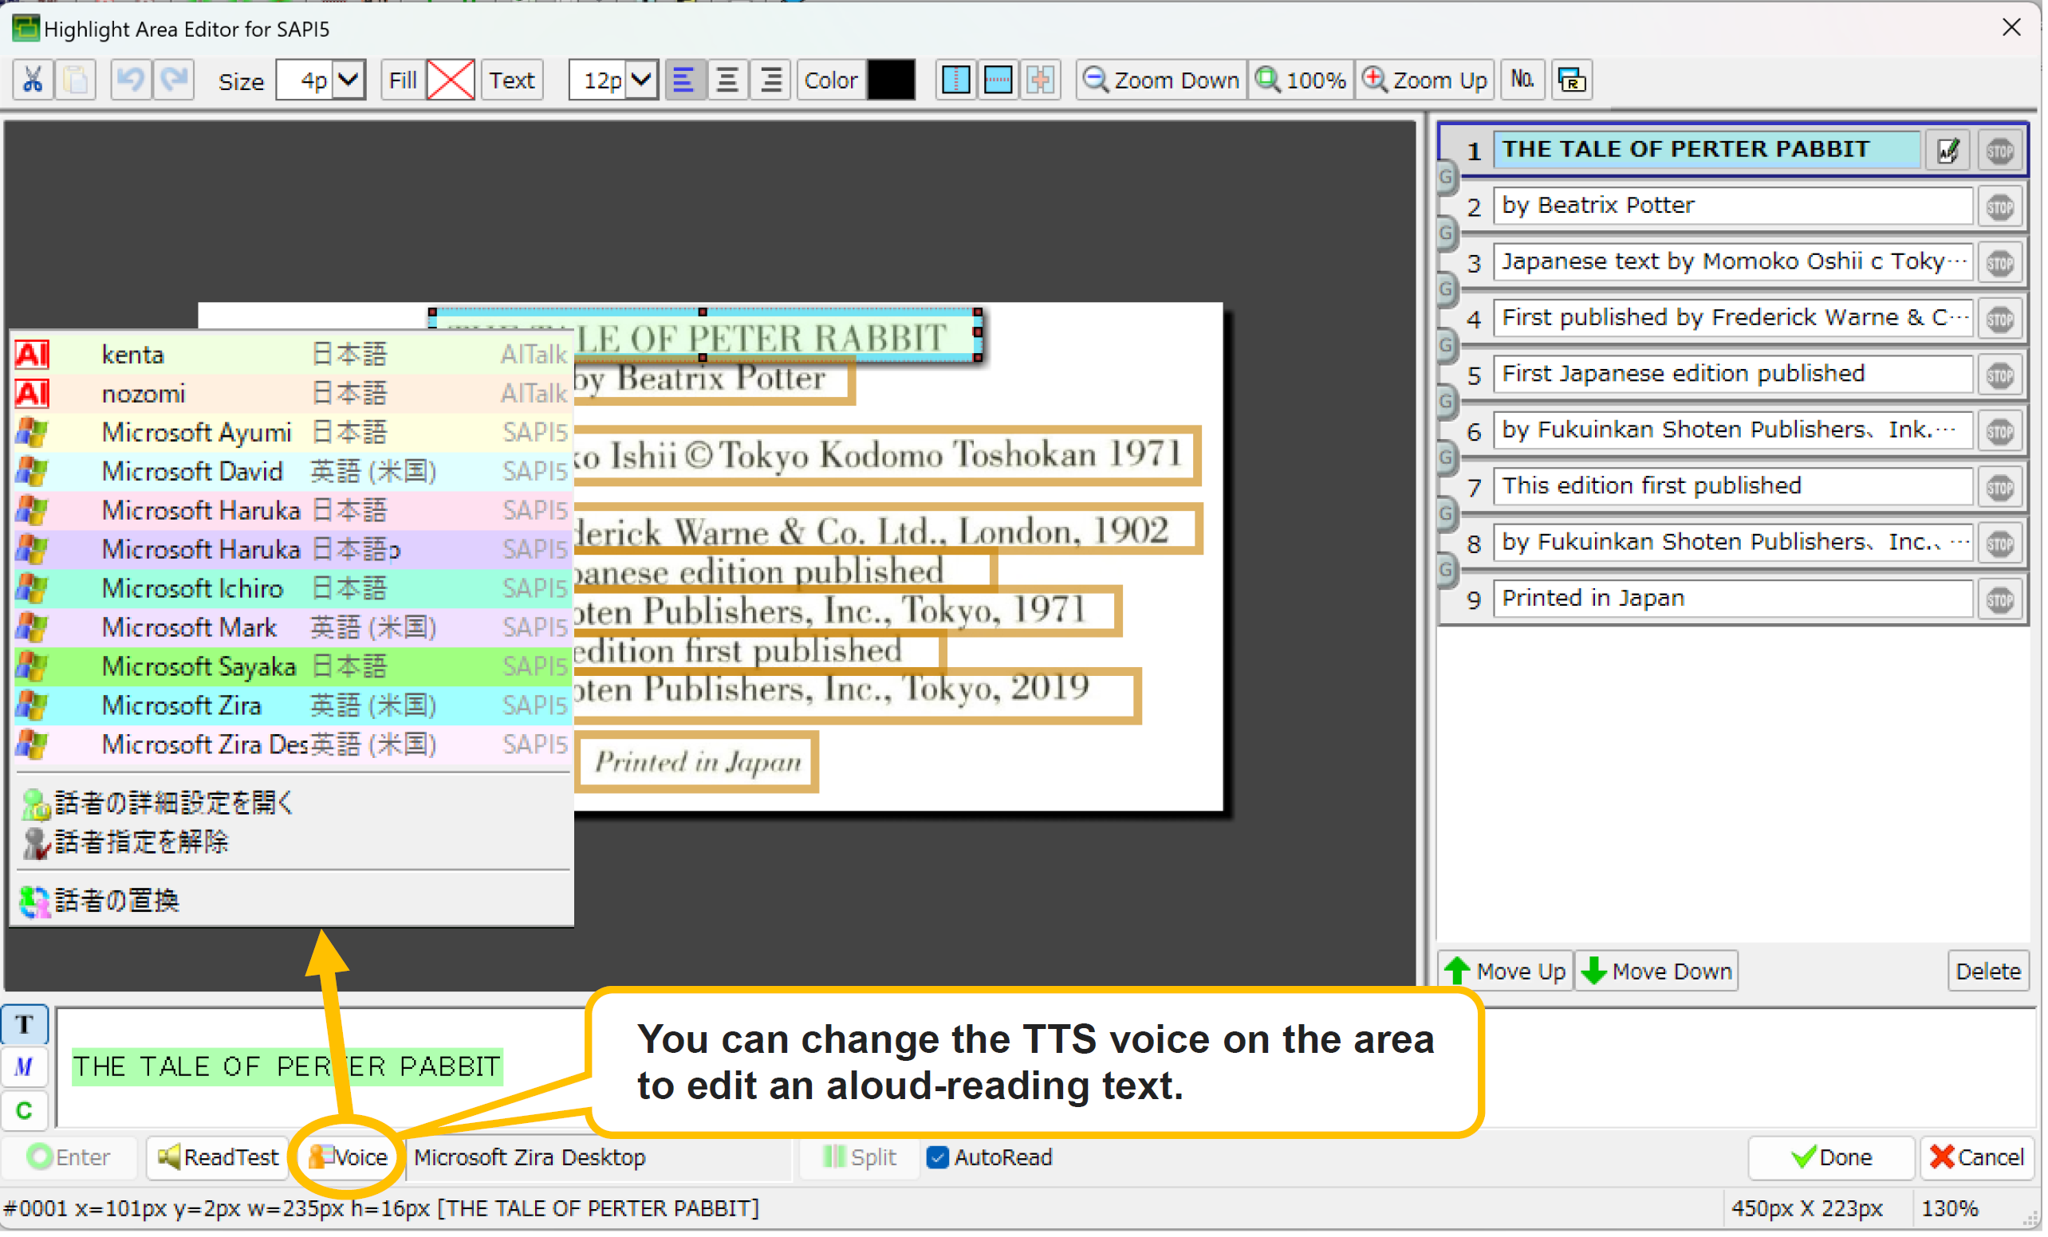Open the black Color swatch
2048x1237 pixels.
point(891,81)
